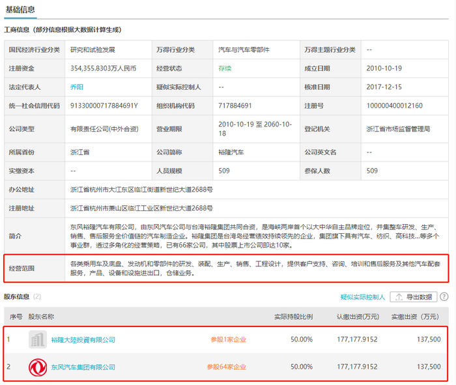Click the help question mark icon
The image size is (456, 385).
444,296
